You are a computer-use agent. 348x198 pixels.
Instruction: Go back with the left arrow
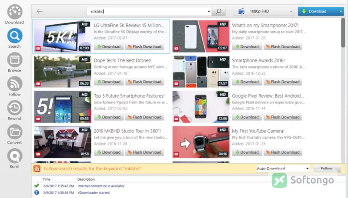point(40,11)
